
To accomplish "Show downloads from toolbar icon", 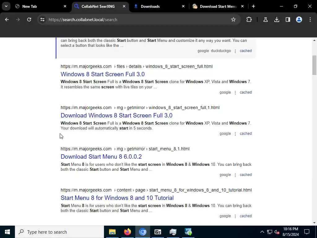I will pyautogui.click(x=276, y=20).
